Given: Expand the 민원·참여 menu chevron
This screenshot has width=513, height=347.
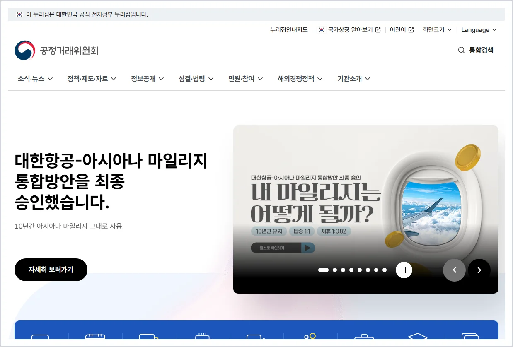Looking at the screenshot, I should 260,79.
